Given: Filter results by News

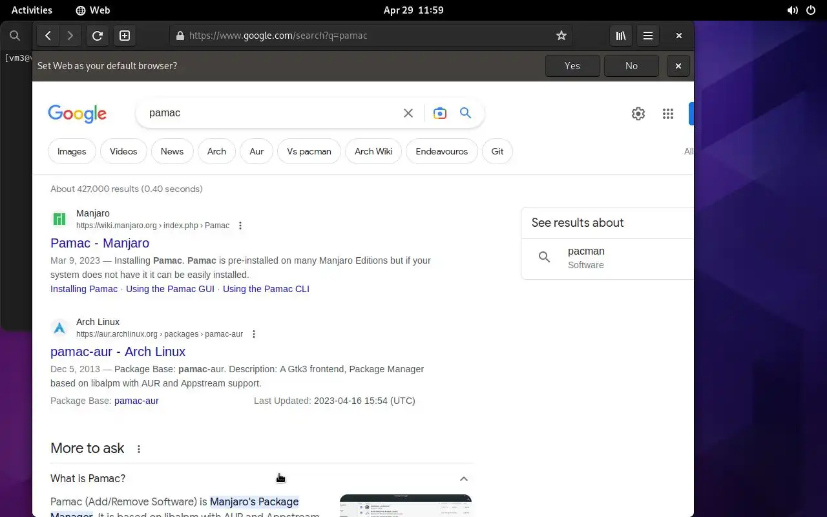Looking at the screenshot, I should point(172,151).
